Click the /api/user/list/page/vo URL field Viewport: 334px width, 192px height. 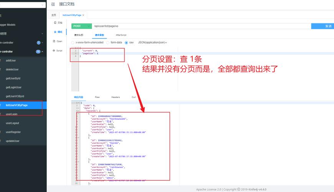[202, 26]
